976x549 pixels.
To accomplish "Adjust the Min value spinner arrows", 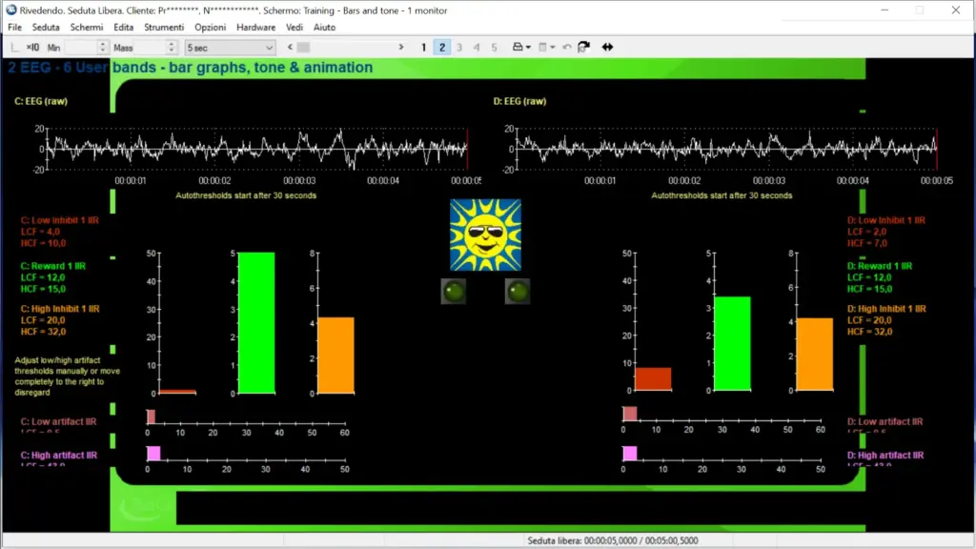I will [103, 48].
